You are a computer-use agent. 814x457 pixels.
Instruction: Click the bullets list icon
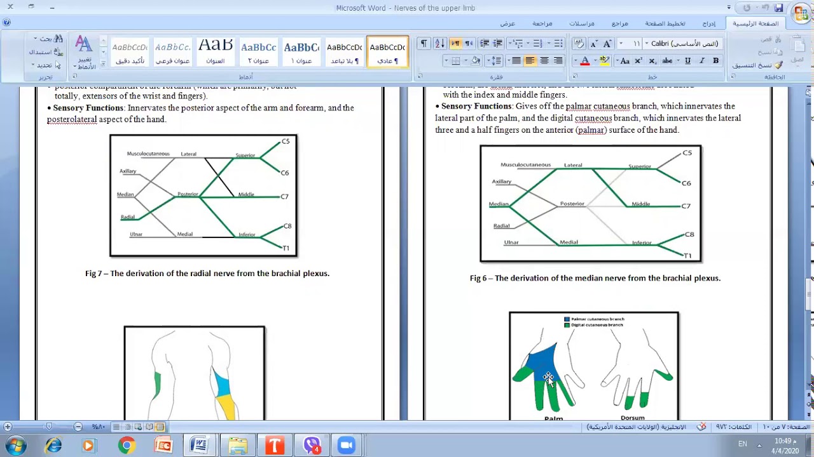click(x=558, y=44)
